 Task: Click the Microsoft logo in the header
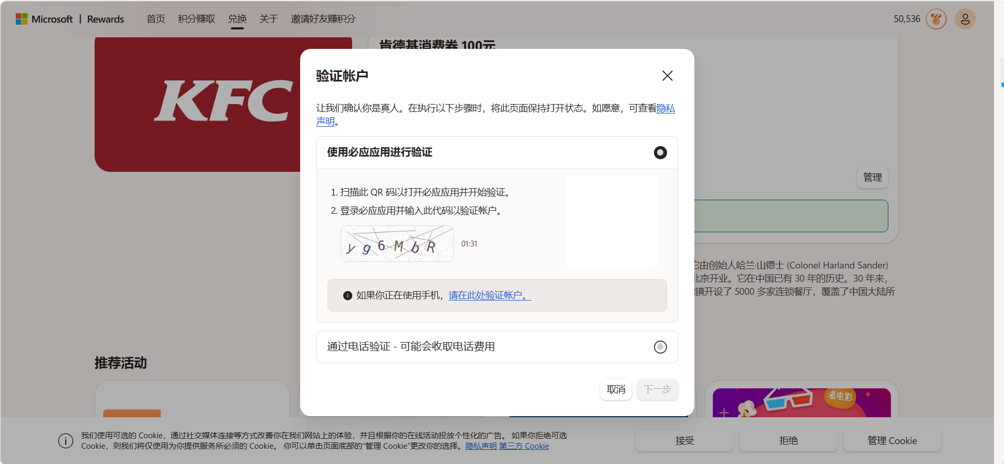click(44, 19)
